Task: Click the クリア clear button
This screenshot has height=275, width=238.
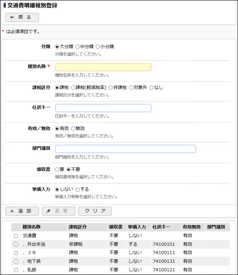Action: coord(95,211)
